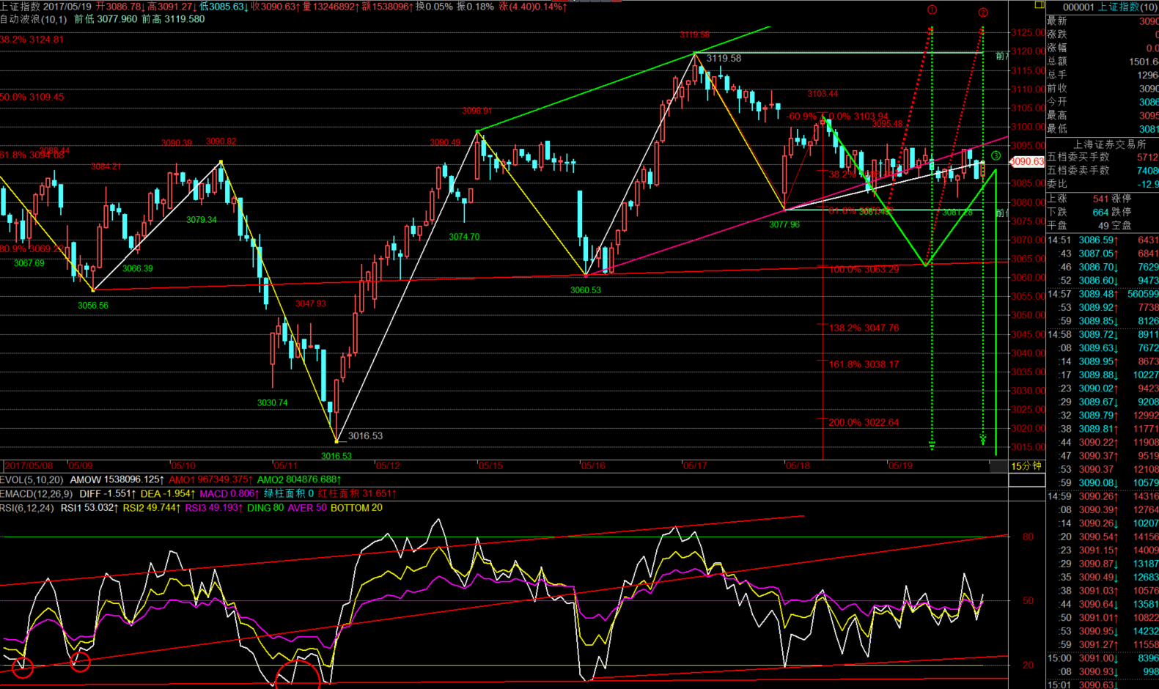Viewport: 1159px width, 689px height.
Task: Click the 200.0% 3022.64 Fibonacci label
Action: click(864, 422)
